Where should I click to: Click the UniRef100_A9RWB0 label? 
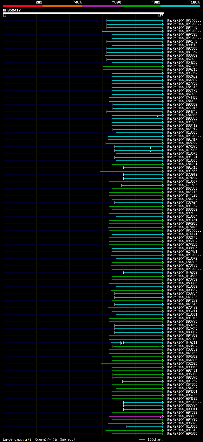click(x=182, y=434)
